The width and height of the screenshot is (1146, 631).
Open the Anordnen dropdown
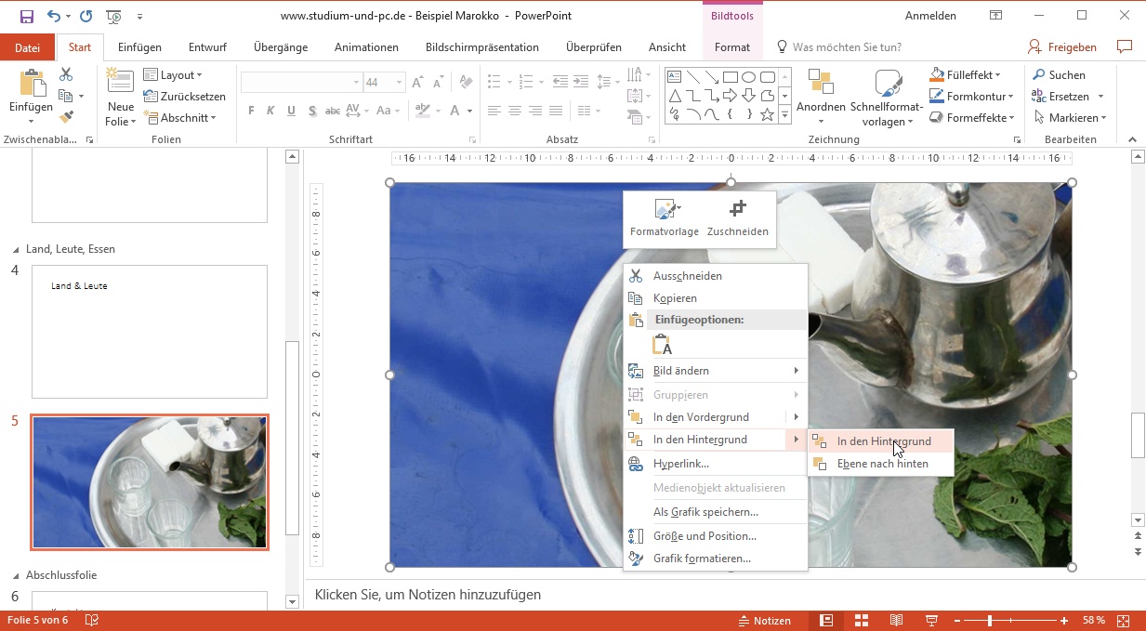click(821, 97)
